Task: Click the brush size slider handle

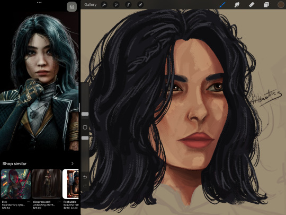Action: click(x=85, y=114)
